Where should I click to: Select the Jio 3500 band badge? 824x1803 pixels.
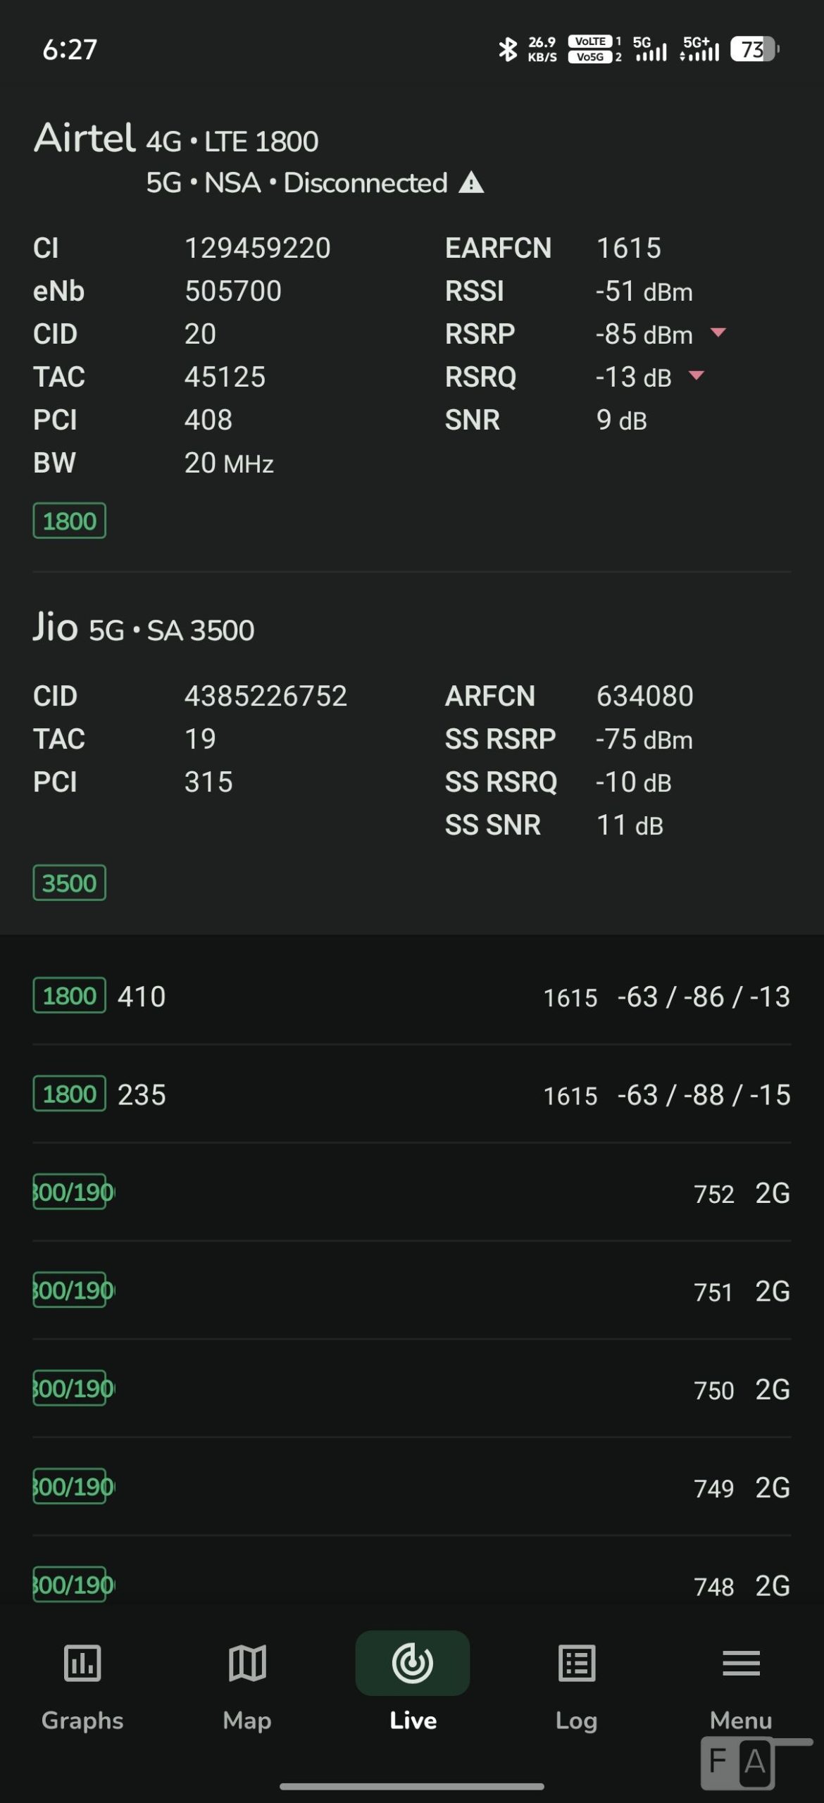point(70,883)
